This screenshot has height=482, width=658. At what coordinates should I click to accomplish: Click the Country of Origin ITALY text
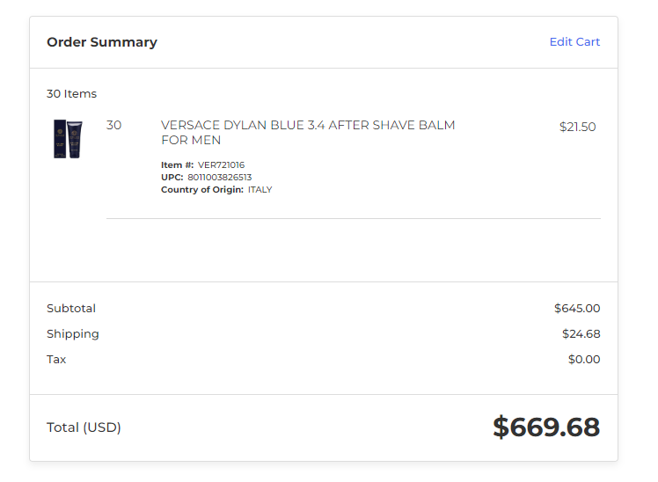point(260,190)
